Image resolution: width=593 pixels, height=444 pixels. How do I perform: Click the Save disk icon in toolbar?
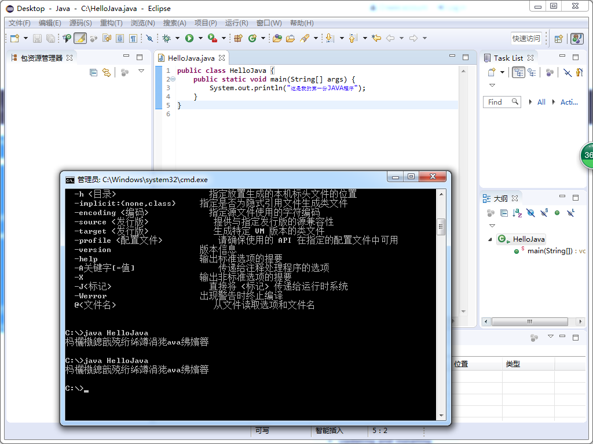pos(37,38)
